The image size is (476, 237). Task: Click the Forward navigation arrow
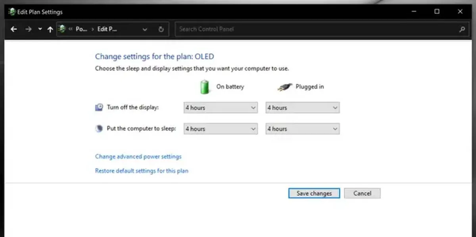coord(28,29)
